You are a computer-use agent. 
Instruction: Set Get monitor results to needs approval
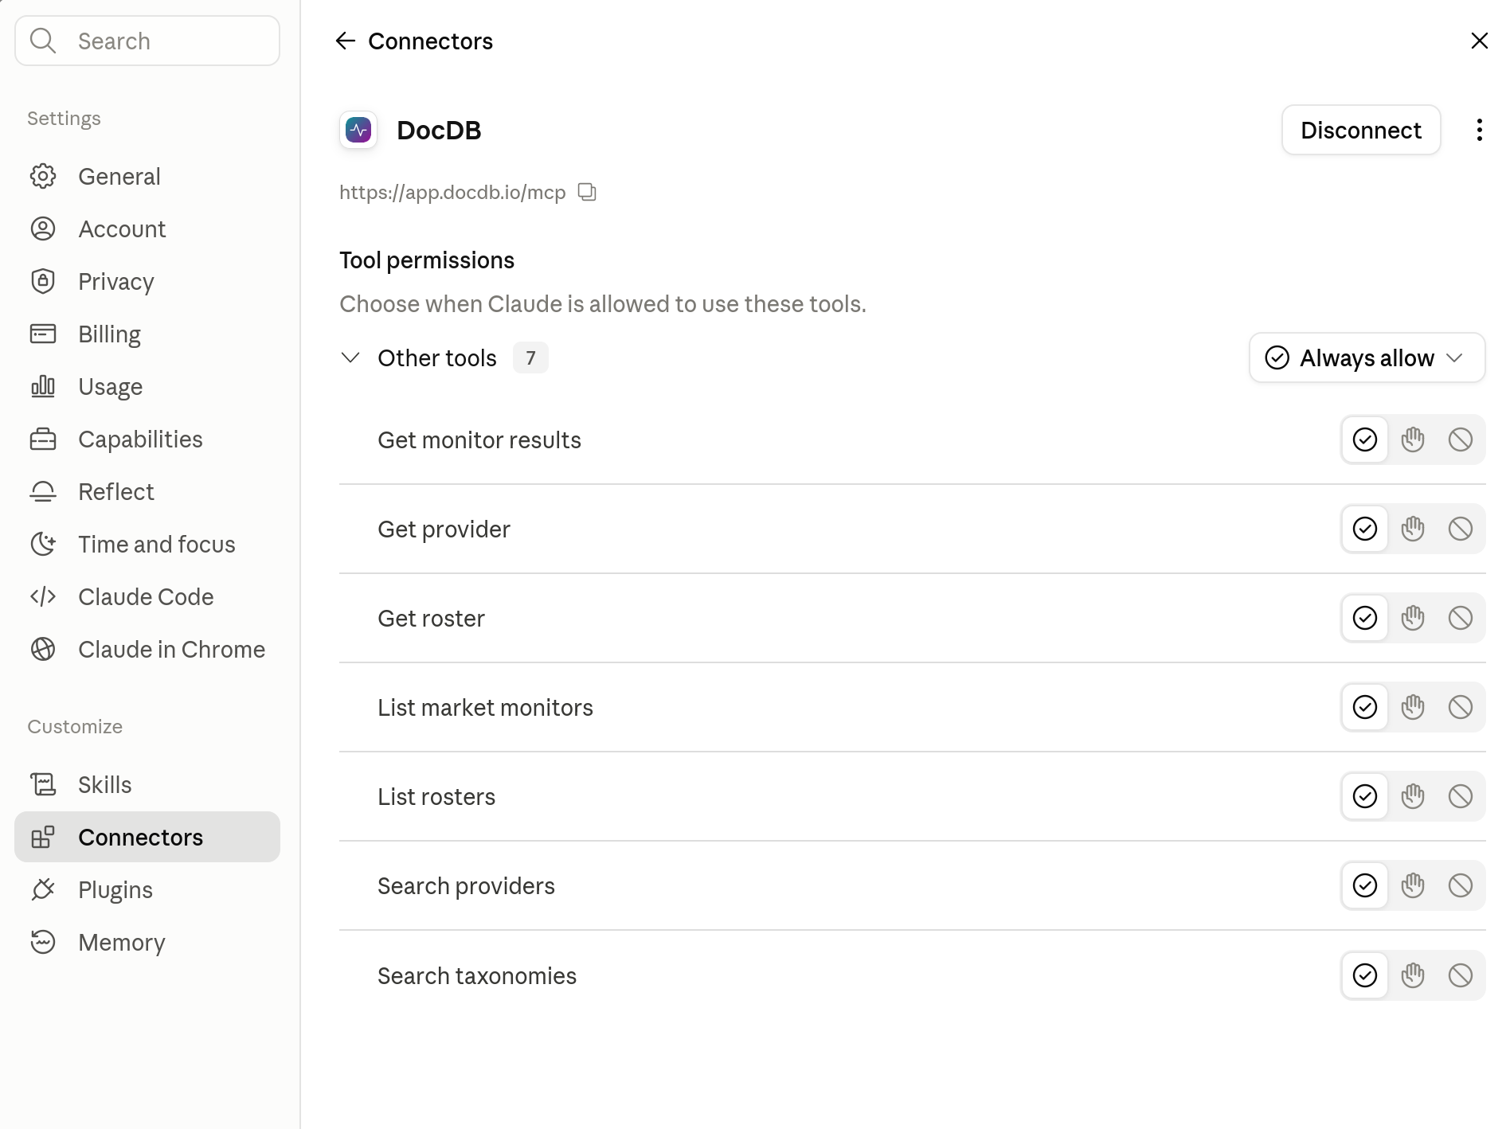click(x=1413, y=439)
